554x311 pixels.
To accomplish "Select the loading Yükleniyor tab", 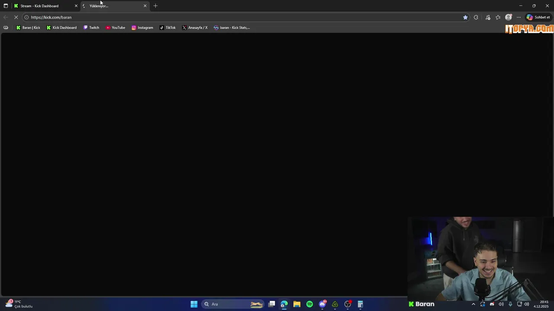I will coord(115,6).
